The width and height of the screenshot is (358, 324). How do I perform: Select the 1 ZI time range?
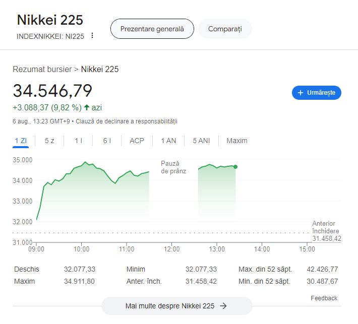pos(21,141)
